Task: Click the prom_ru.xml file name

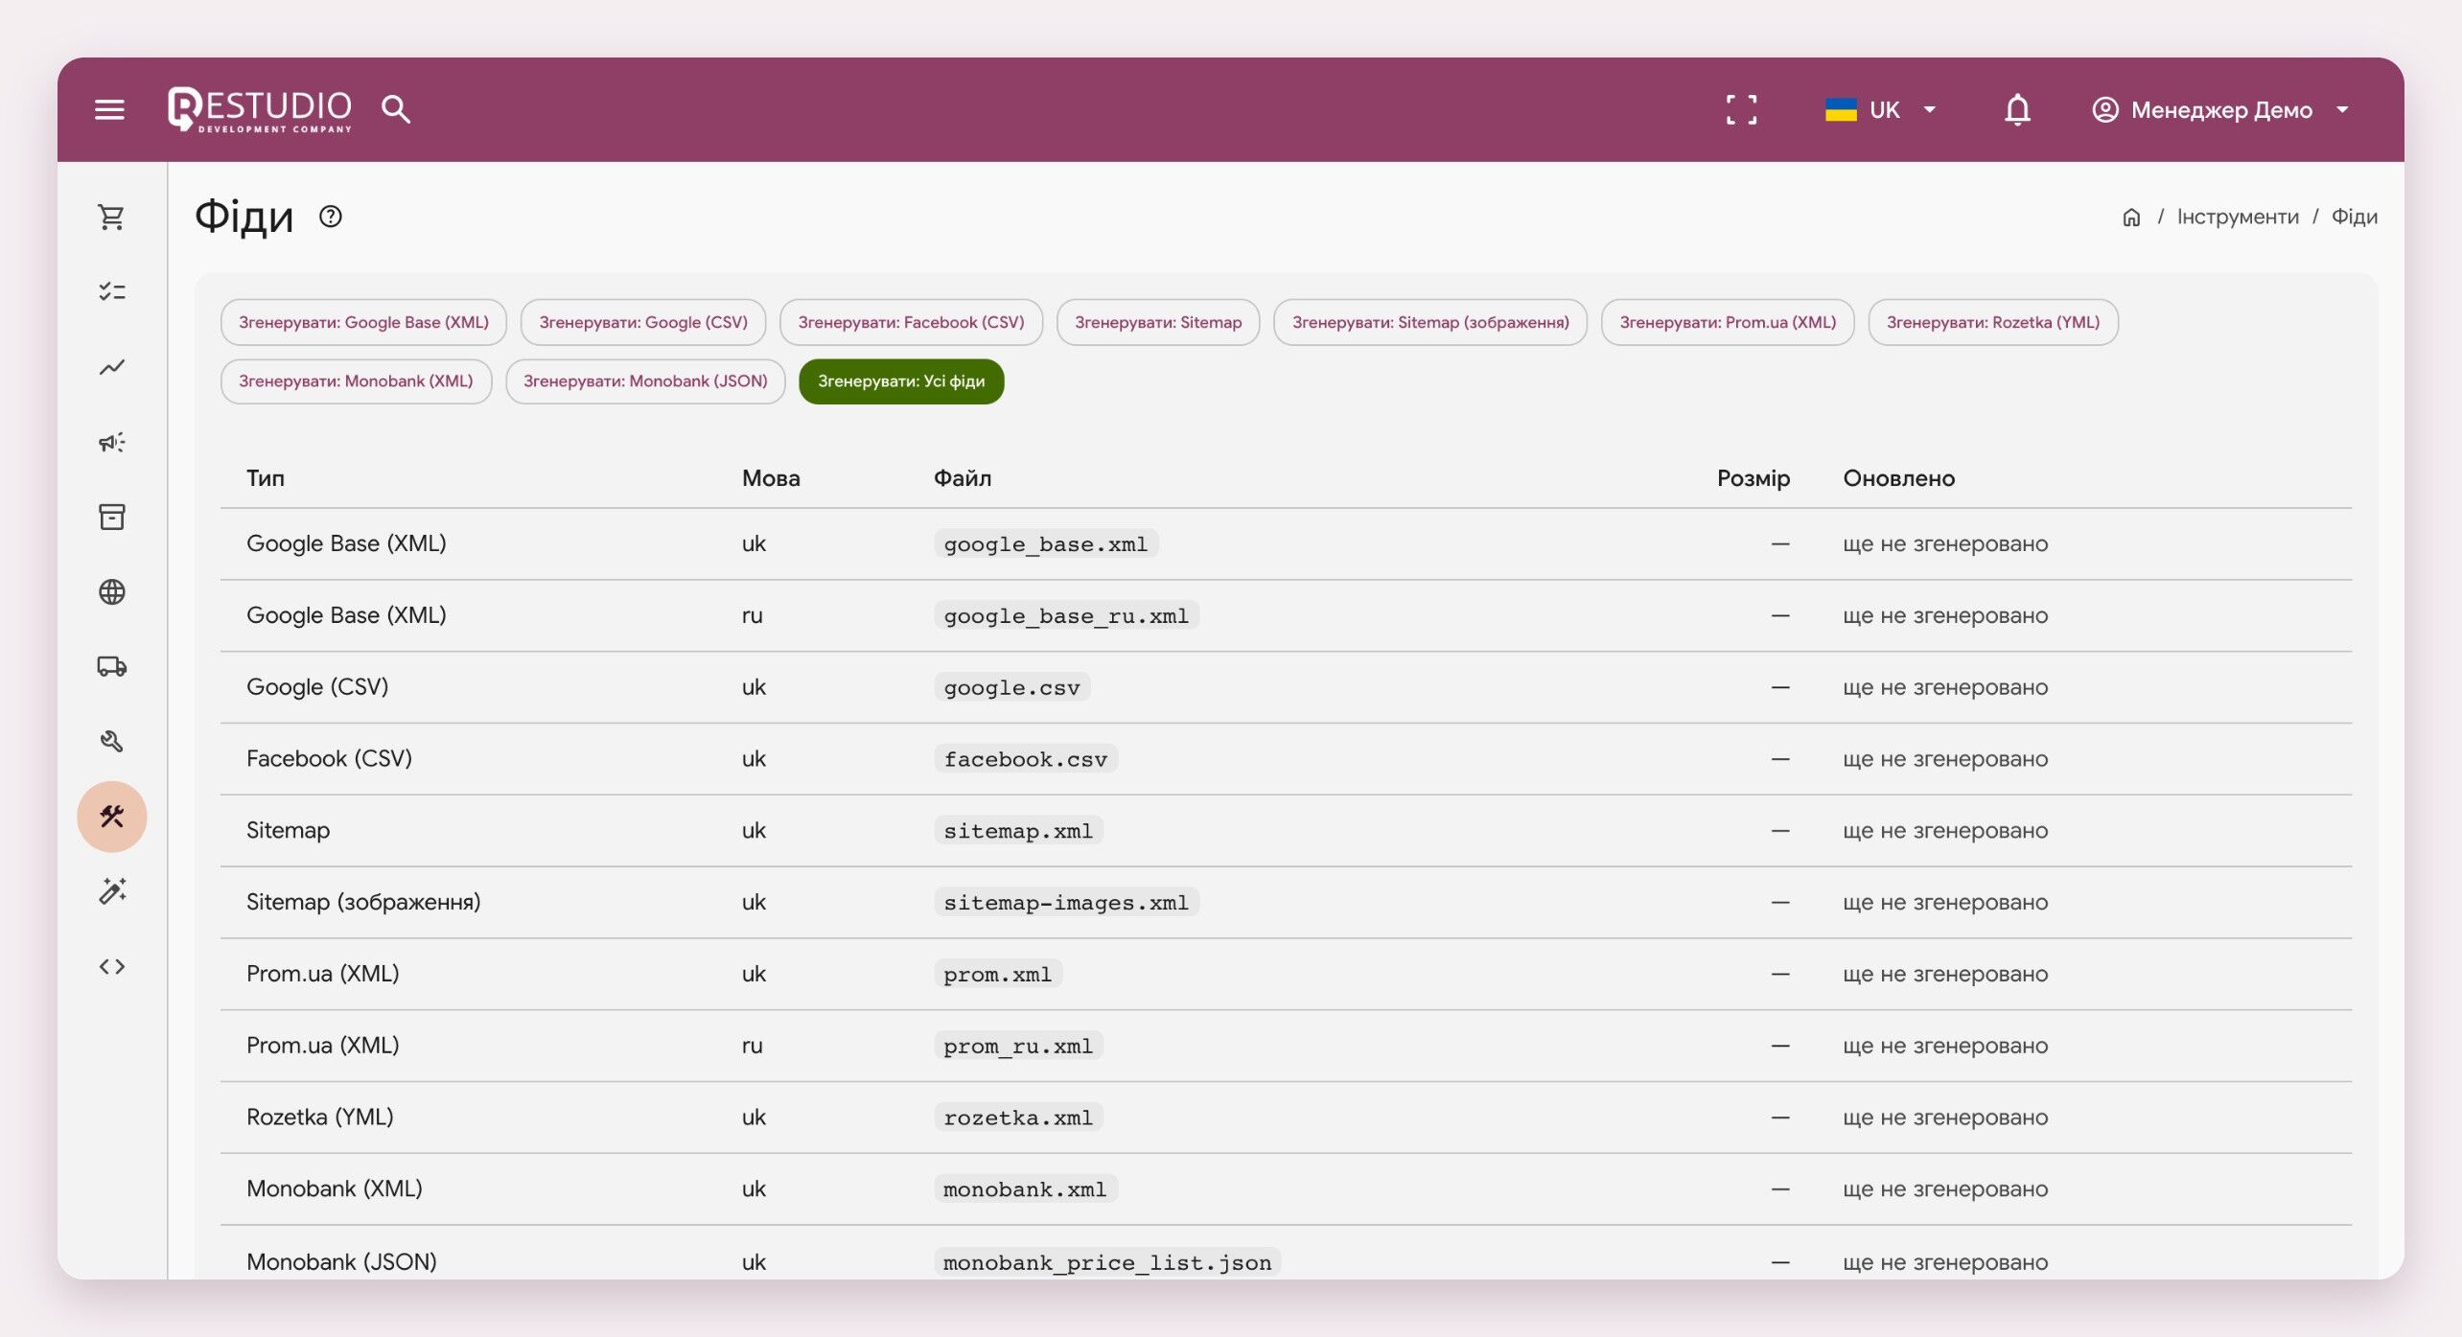Action: coord(1018,1046)
